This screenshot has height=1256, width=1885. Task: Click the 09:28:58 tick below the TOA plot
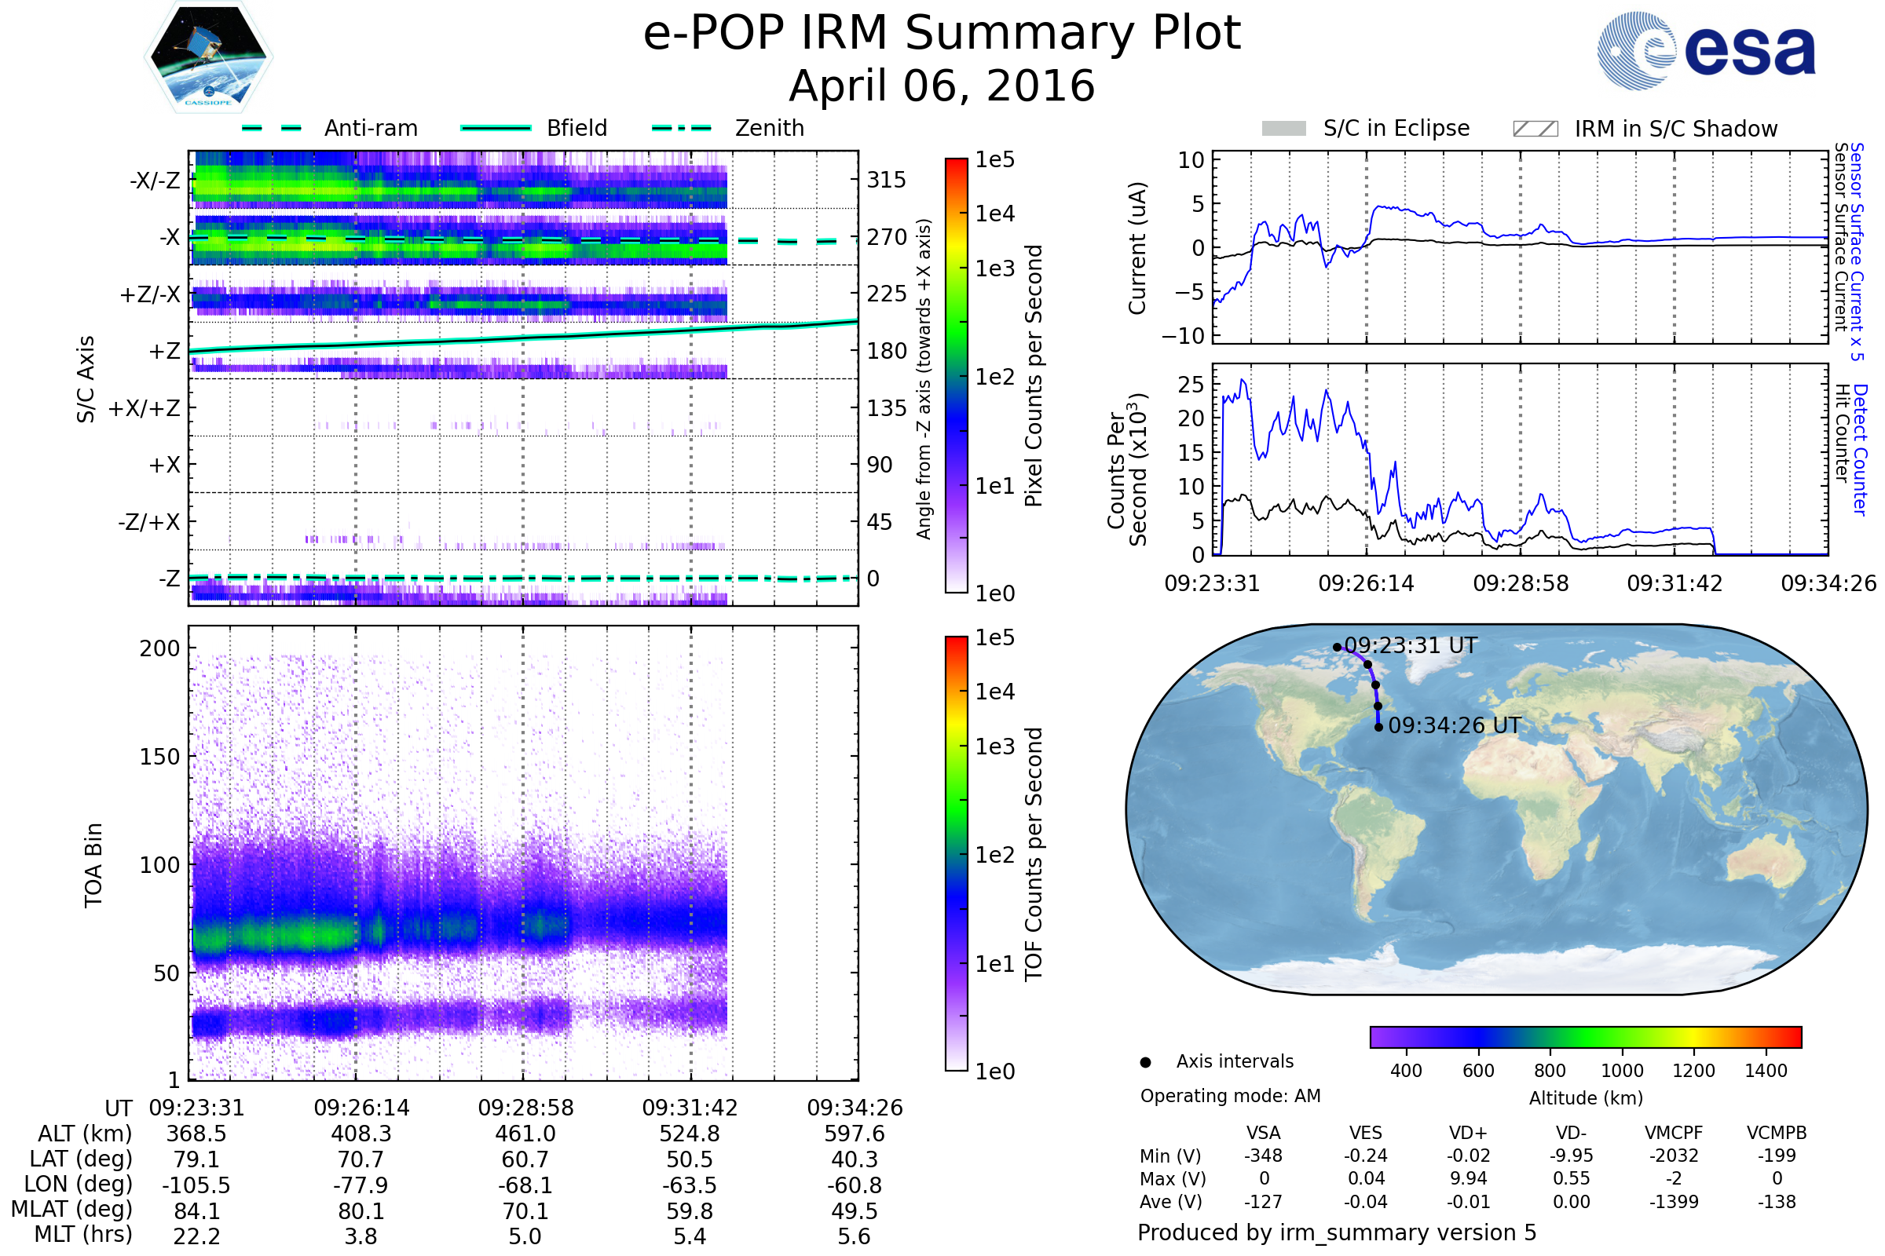tap(525, 1108)
